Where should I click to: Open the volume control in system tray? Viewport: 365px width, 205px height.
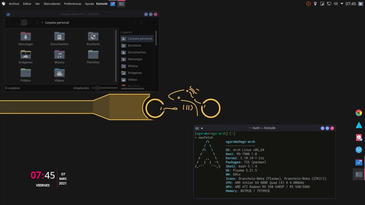tap(335, 4)
